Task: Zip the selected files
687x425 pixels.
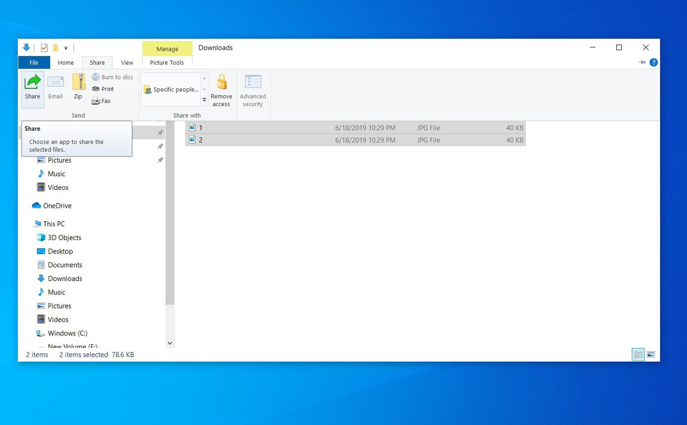Action: pyautogui.click(x=77, y=88)
